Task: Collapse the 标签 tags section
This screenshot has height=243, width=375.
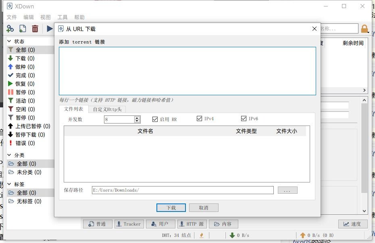Action: click(9, 184)
